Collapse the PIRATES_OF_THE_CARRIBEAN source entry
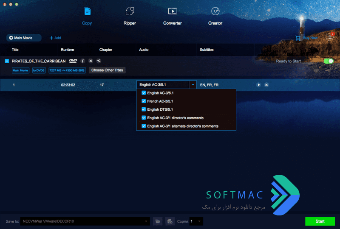This screenshot has height=229, width=340. [x=7, y=61]
